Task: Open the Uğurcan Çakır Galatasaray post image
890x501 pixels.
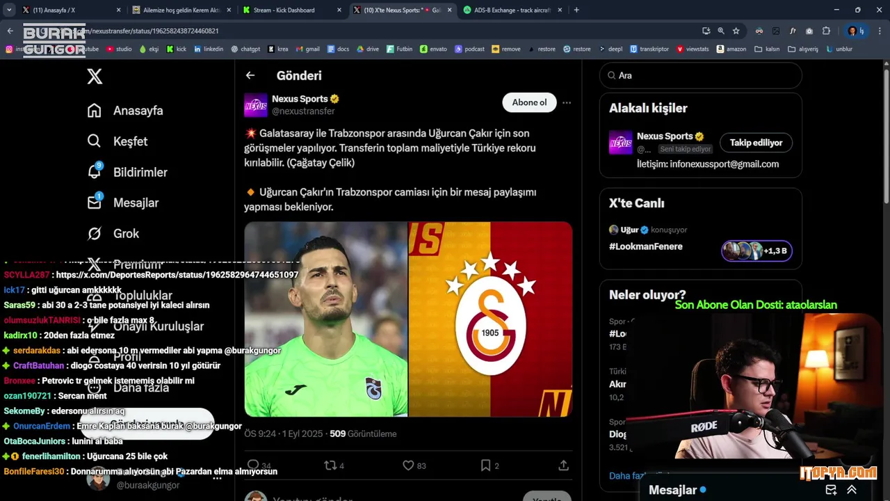Action: [408, 319]
